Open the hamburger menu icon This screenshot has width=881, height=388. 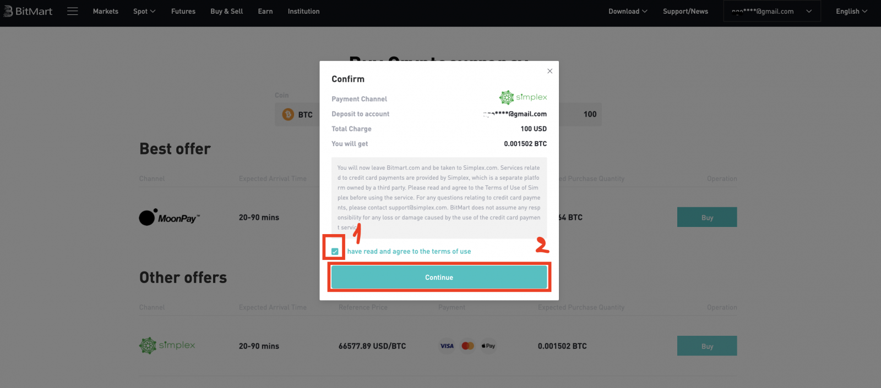coord(72,11)
